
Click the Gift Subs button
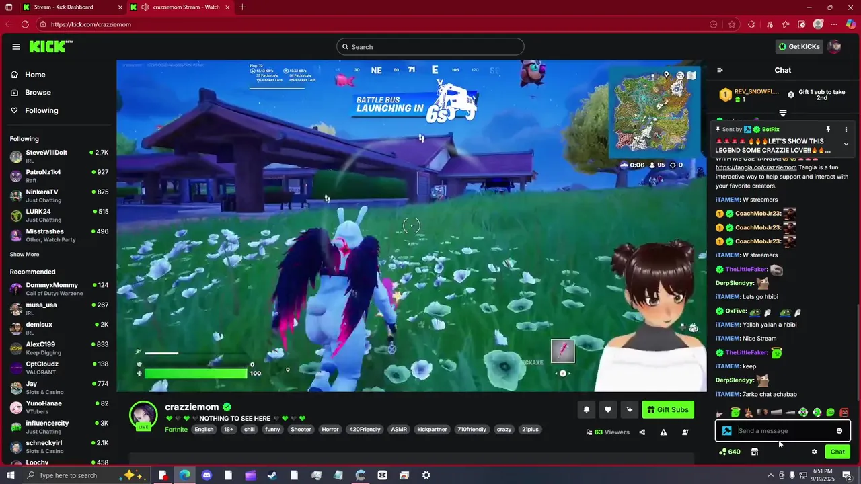click(668, 409)
